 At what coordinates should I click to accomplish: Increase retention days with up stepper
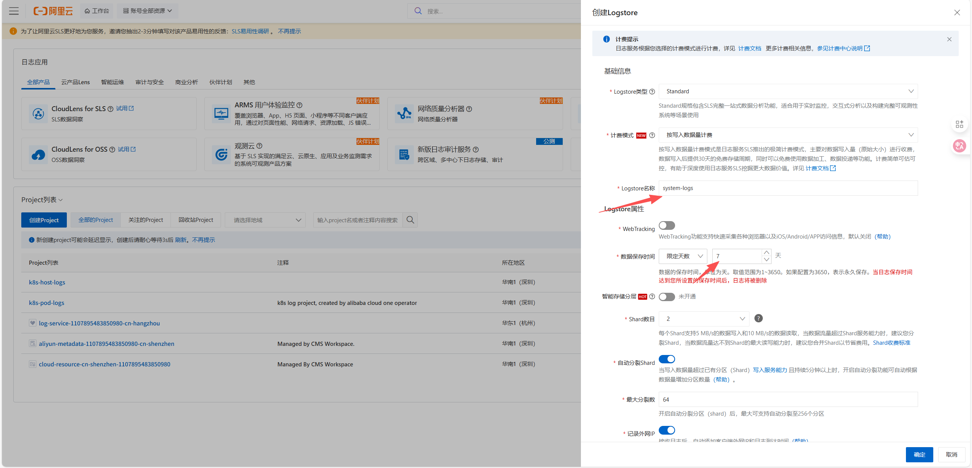point(767,253)
